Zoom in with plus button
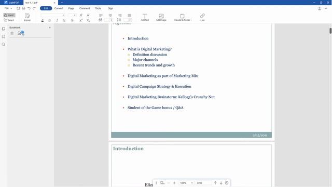This screenshot has height=187, width=332. [x=174, y=183]
